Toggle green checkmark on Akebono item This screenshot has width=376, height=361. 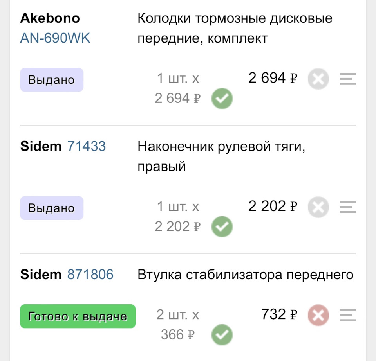(x=222, y=99)
